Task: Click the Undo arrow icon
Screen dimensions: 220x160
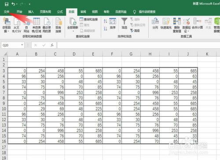Action: tap(13, 4)
